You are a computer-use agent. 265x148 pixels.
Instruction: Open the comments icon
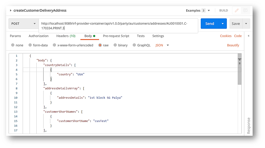point(245,10)
